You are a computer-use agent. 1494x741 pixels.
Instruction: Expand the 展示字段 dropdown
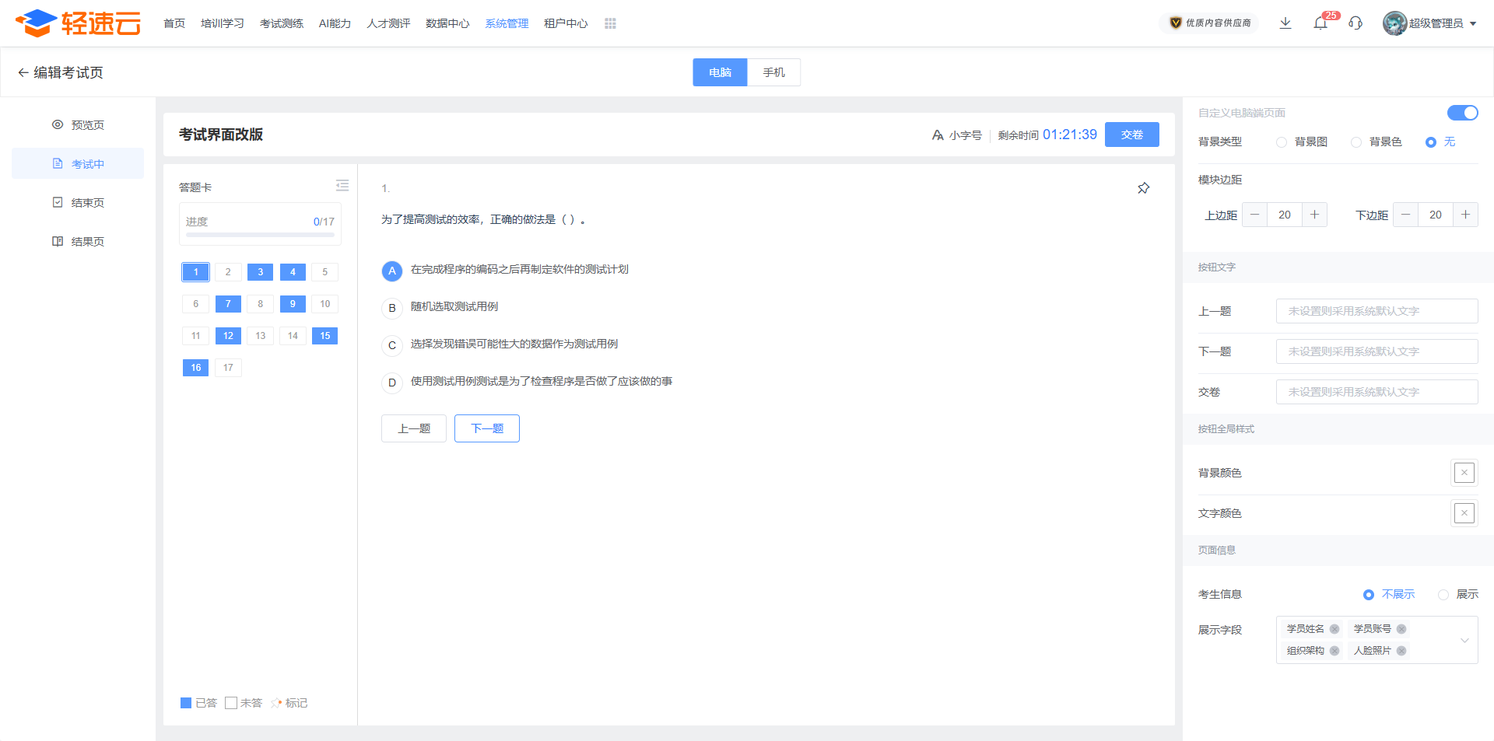coord(1464,640)
